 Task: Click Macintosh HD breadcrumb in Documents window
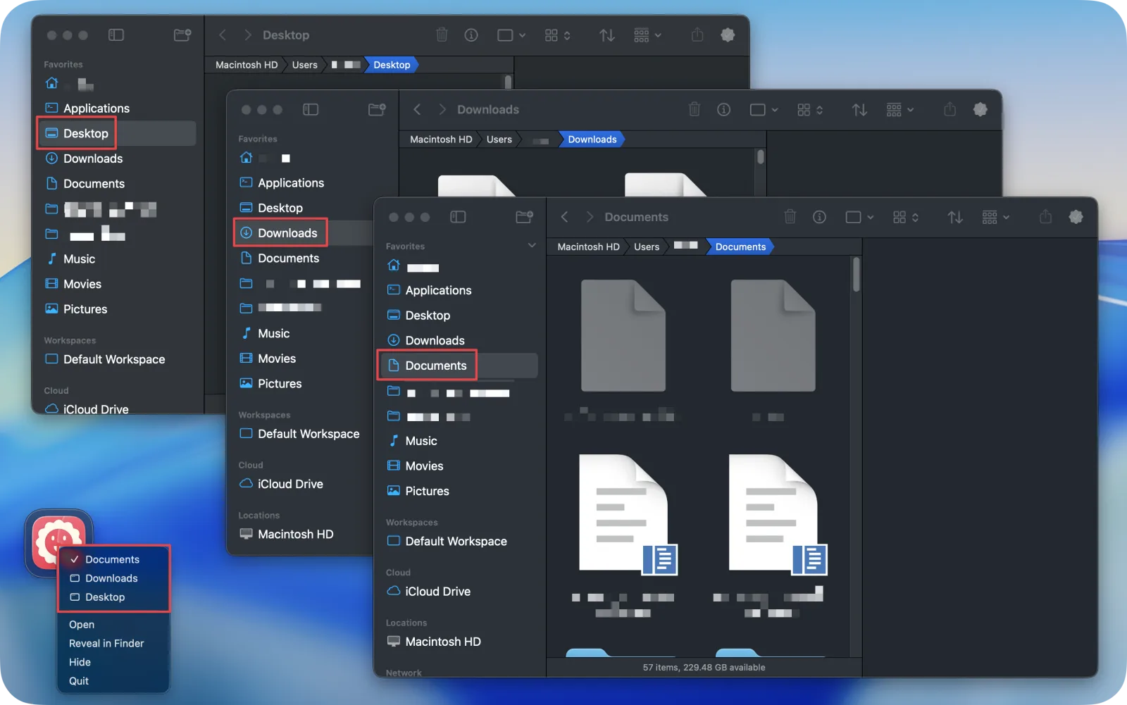click(x=588, y=247)
